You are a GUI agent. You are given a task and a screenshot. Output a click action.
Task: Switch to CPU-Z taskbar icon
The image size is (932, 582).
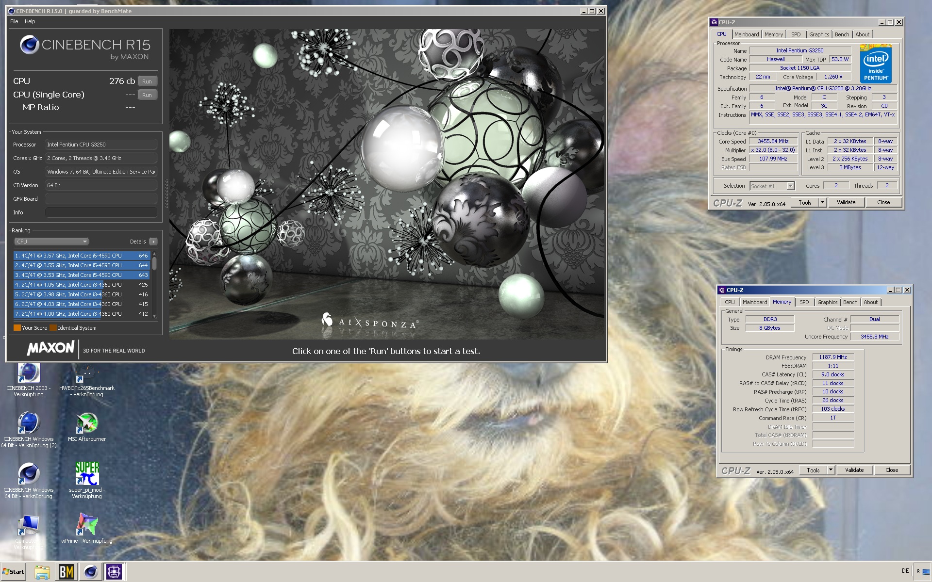click(114, 572)
